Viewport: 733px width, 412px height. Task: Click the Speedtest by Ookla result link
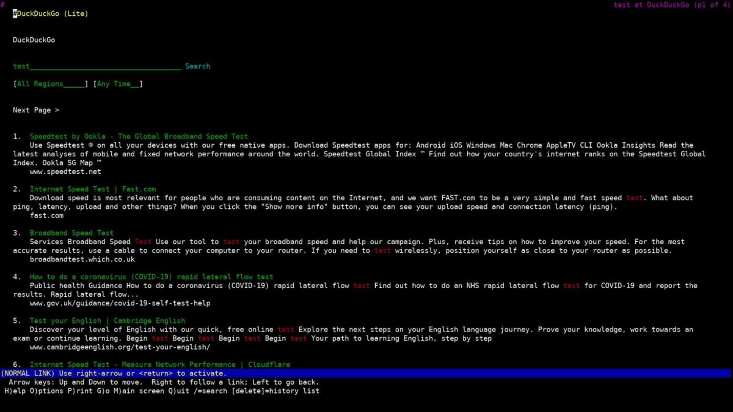(139, 136)
